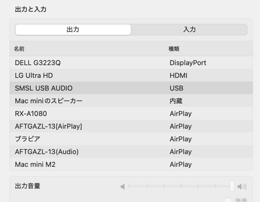Switch to the 入力 tab
The width and height of the screenshot is (260, 202).
[x=189, y=30]
